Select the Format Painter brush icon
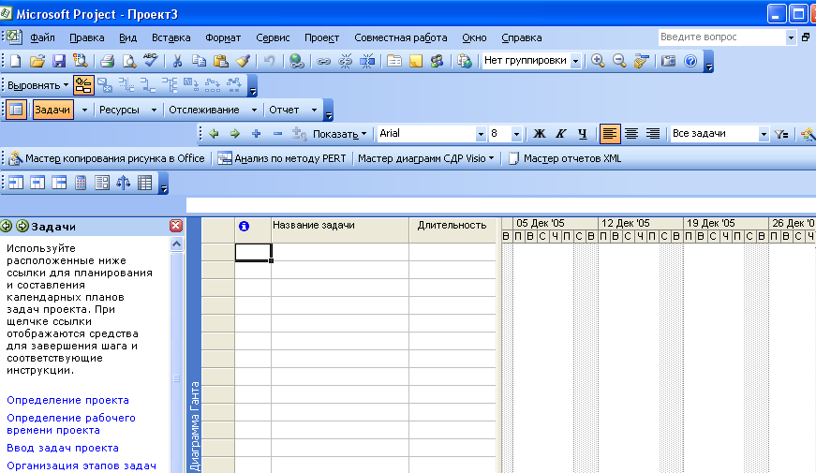816x473 pixels. tap(243, 62)
